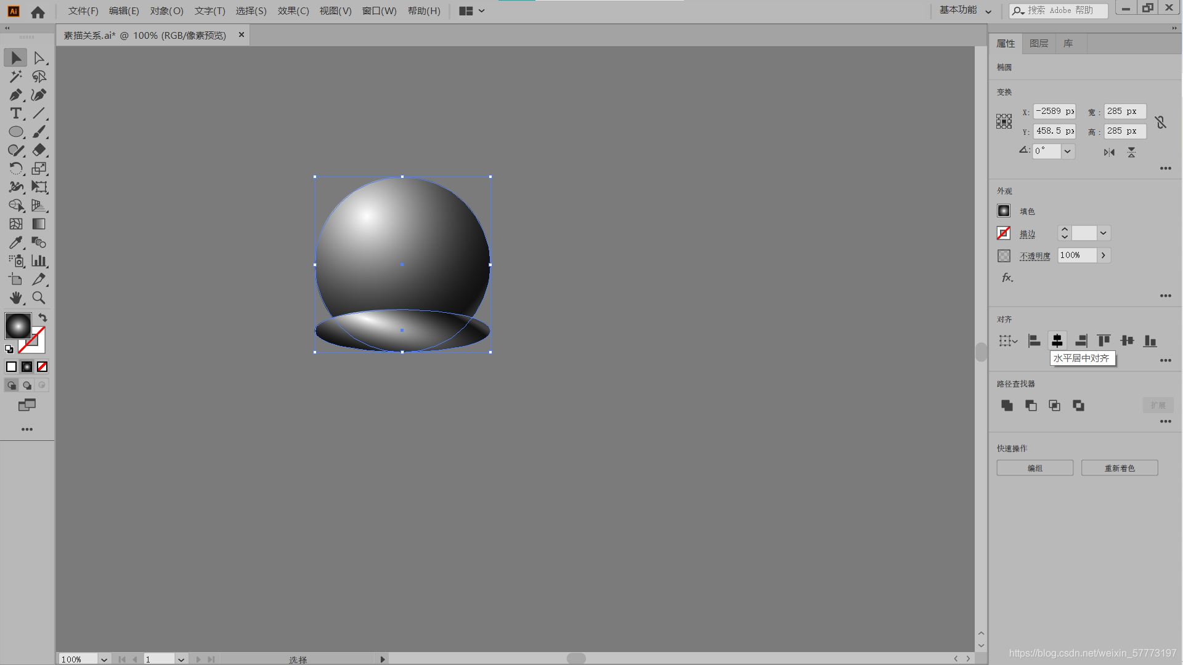Viewport: 1183px width, 665px height.
Task: Open the 效果(C) menu
Action: 293,11
